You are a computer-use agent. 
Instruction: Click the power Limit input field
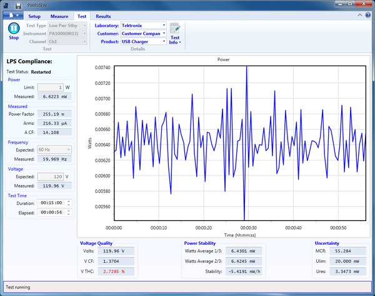click(x=51, y=88)
